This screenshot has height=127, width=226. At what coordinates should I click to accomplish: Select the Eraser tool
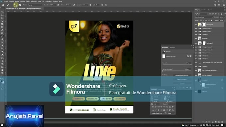point(2,45)
